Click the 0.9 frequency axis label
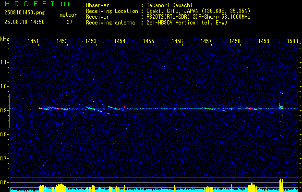The image size is (302, 192). (4, 110)
